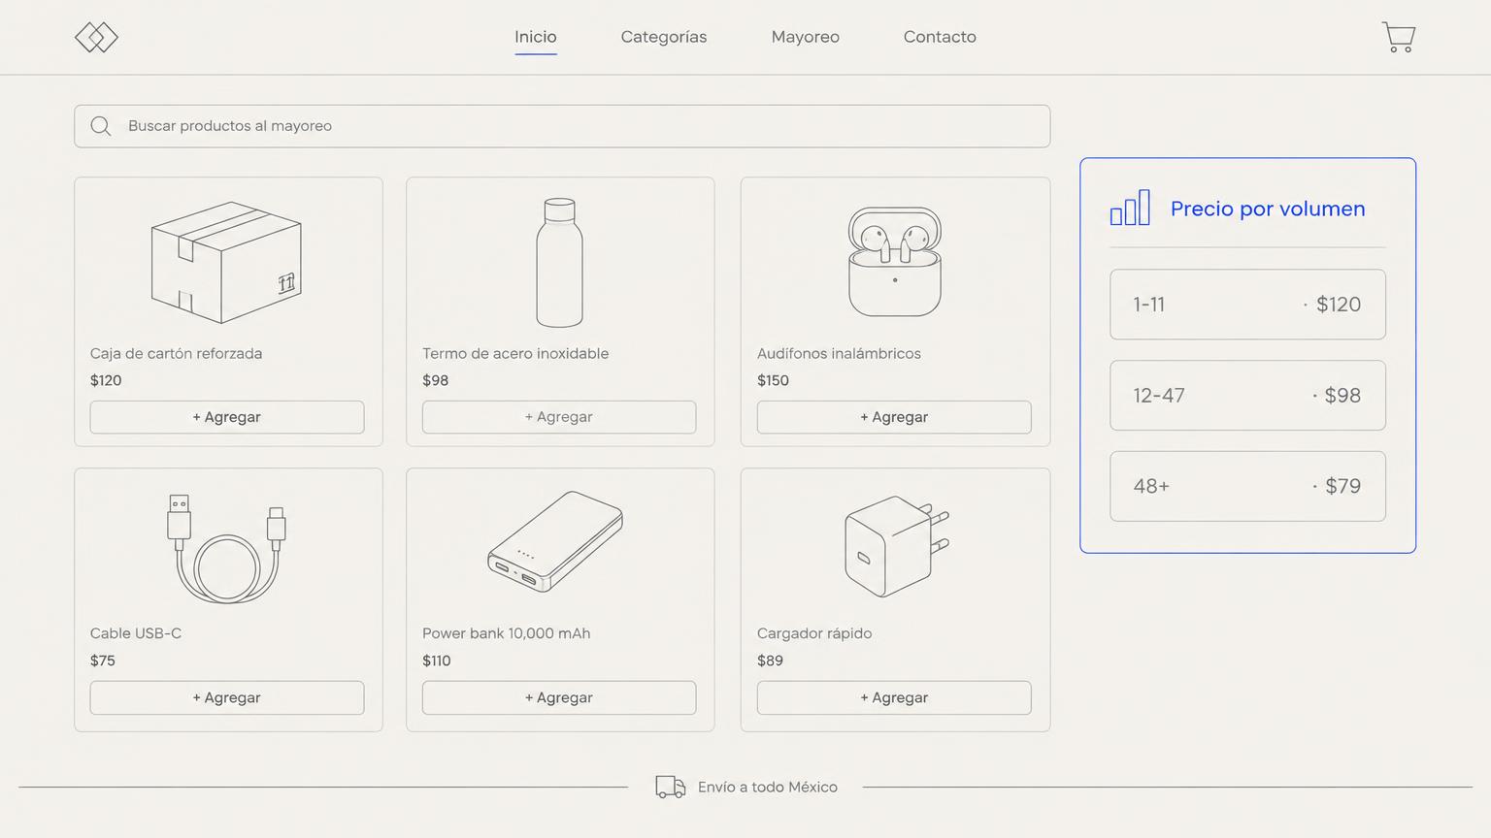
Task: Click the Cable USB-C product name
Action: tap(136, 633)
